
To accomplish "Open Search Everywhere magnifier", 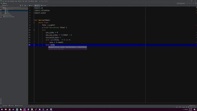I will point(196,3).
